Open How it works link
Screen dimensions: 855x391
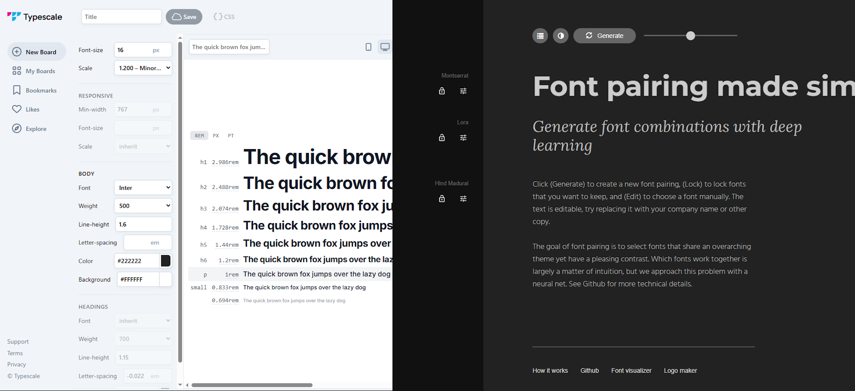tap(550, 370)
